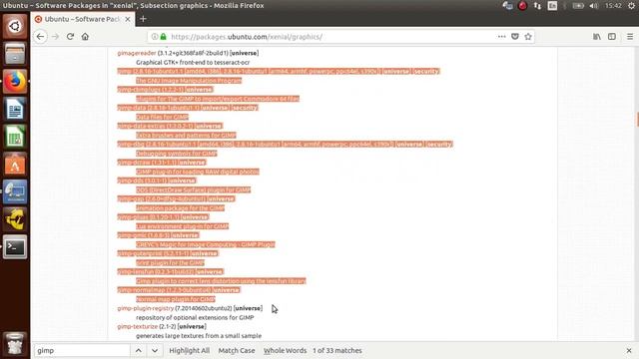Open the remote desktop launcher icon
Image resolution: width=639 pixels, height=359 pixels.
15,191
